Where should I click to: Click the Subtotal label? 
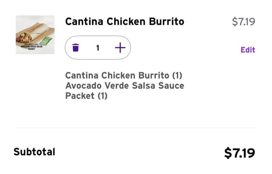tap(34, 152)
